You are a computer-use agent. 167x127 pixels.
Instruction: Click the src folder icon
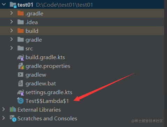21,48
